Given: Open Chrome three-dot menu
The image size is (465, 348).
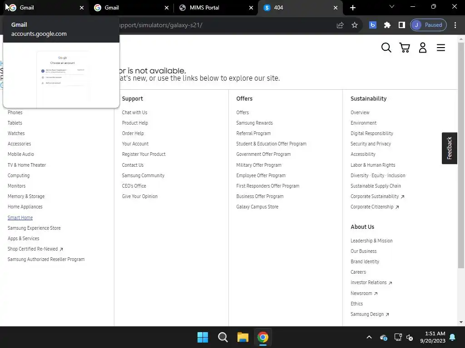Looking at the screenshot, I should click(455, 25).
